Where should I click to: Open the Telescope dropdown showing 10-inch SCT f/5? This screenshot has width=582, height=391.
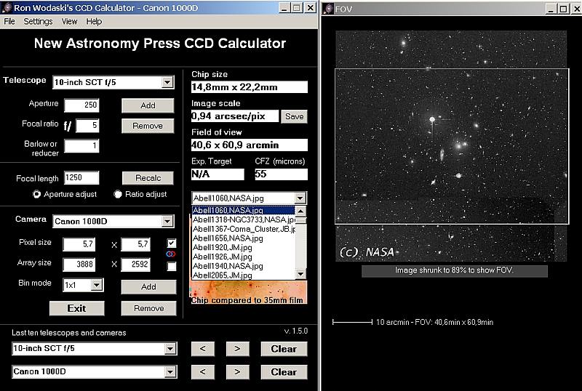coord(167,82)
